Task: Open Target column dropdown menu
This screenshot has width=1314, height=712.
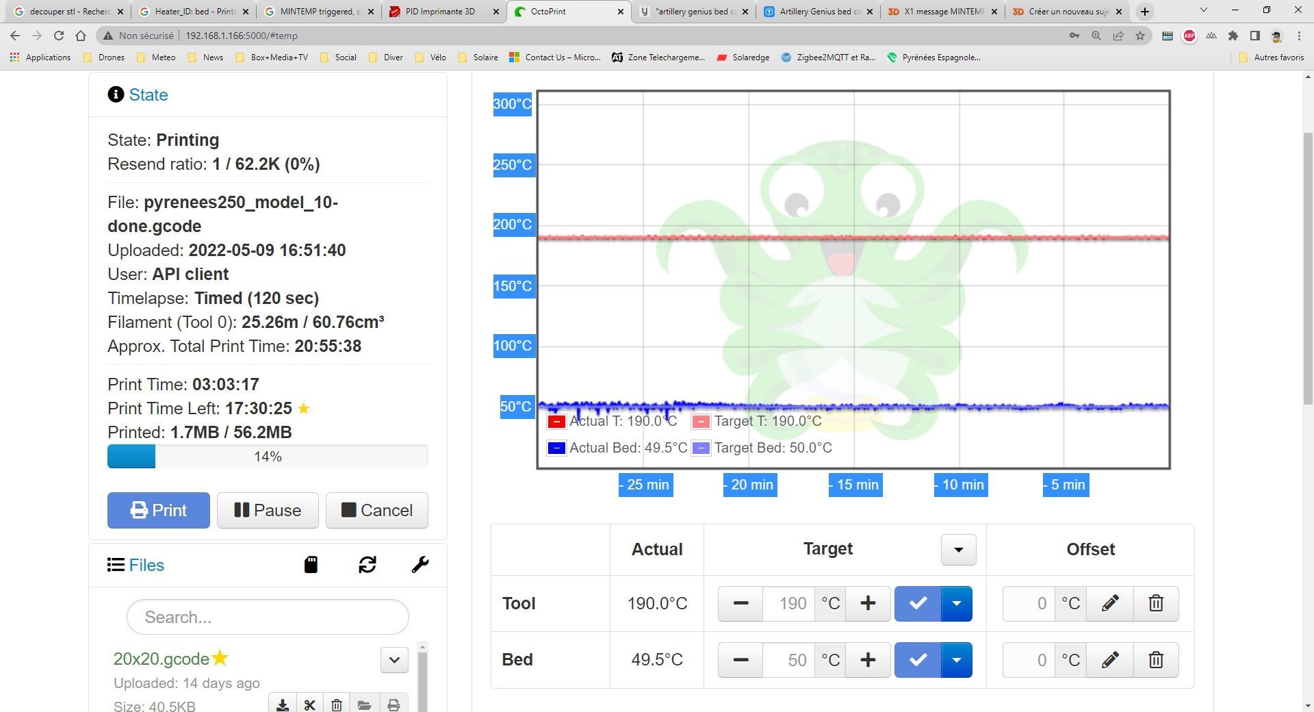Action: tap(958, 550)
